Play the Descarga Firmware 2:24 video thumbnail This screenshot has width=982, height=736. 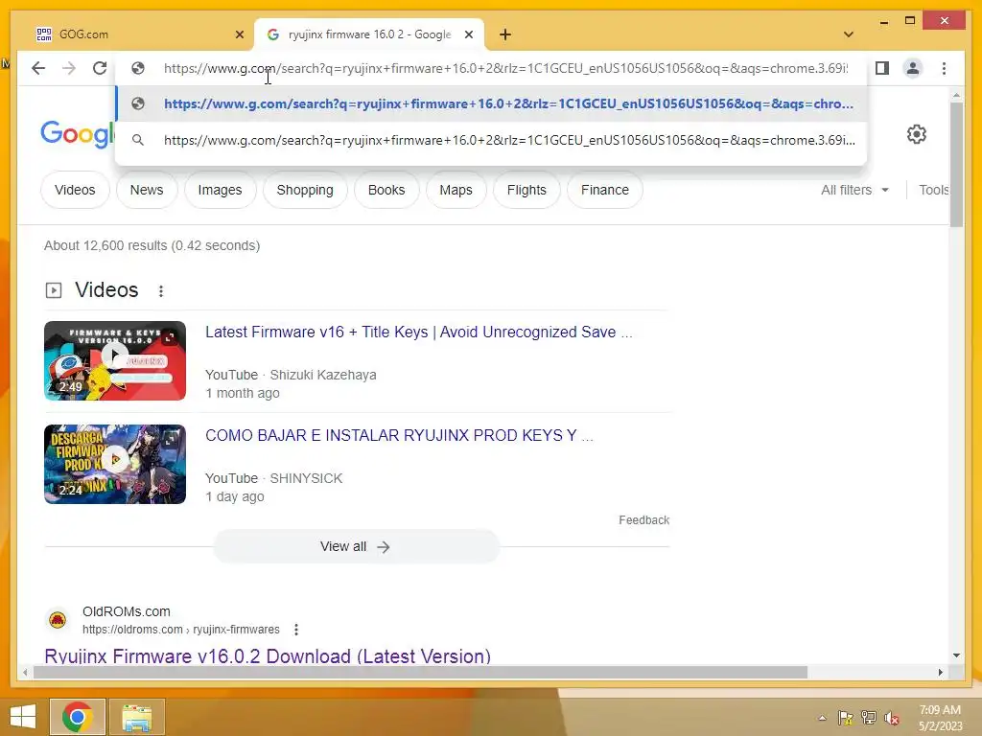115,464
